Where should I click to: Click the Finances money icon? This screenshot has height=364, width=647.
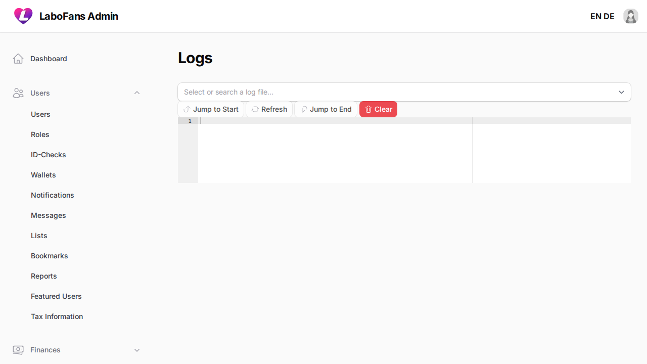[18, 350]
